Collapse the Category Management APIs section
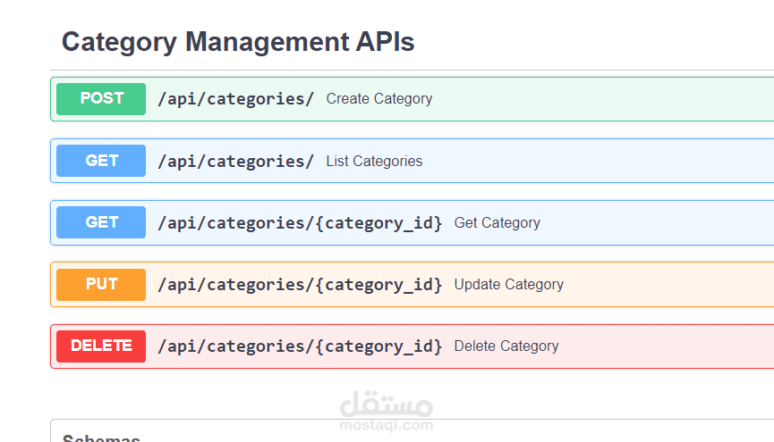This screenshot has width=774, height=442. [x=237, y=41]
